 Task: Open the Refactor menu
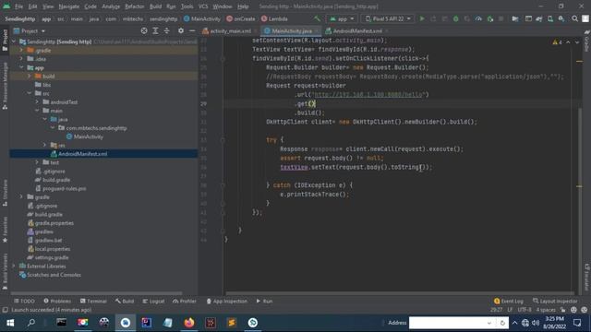click(x=135, y=6)
